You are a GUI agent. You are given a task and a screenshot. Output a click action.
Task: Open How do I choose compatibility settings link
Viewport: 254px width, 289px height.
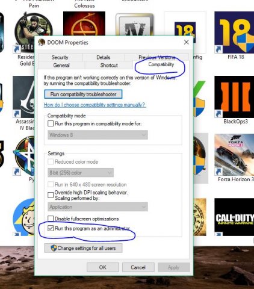(x=94, y=105)
